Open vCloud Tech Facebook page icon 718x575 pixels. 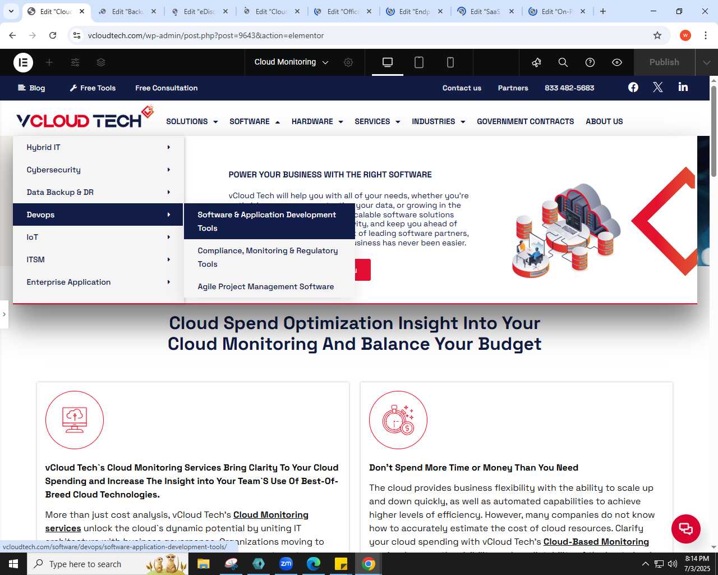633,87
